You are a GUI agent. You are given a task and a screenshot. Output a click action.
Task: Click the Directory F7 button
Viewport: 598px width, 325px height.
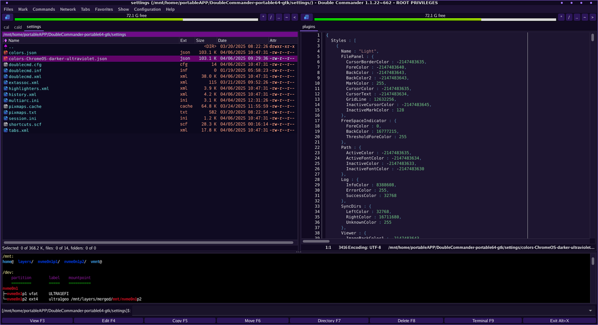point(329,320)
